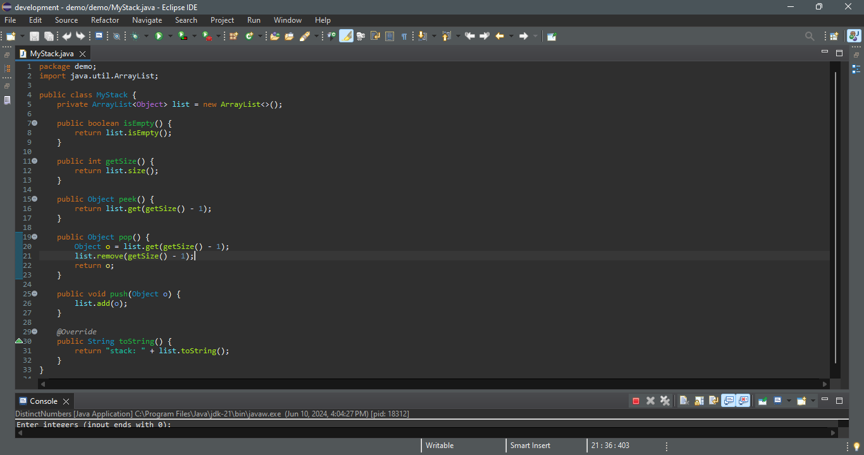Click the Save floppy disk icon
This screenshot has width=864, height=455.
[x=34, y=36]
